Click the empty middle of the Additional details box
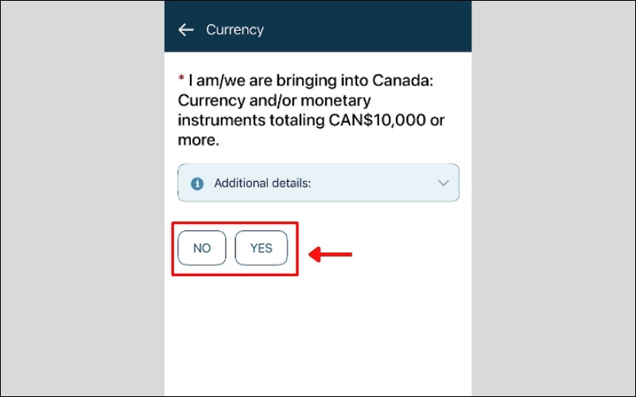 (374, 183)
